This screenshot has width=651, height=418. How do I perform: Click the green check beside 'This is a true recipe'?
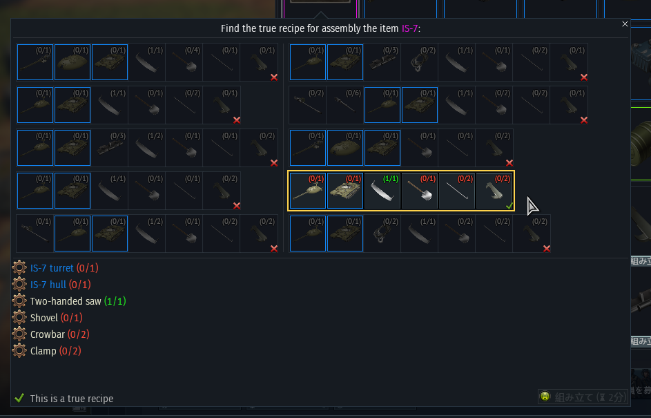pyautogui.click(x=19, y=398)
